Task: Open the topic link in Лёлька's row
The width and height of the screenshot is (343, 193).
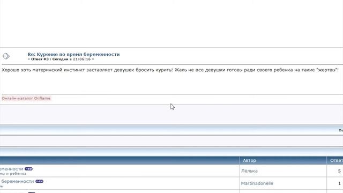Action: pyautogui.click(x=11, y=169)
